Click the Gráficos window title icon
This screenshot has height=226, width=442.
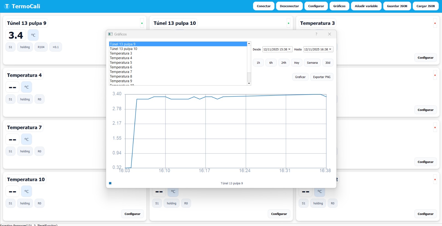110,34
